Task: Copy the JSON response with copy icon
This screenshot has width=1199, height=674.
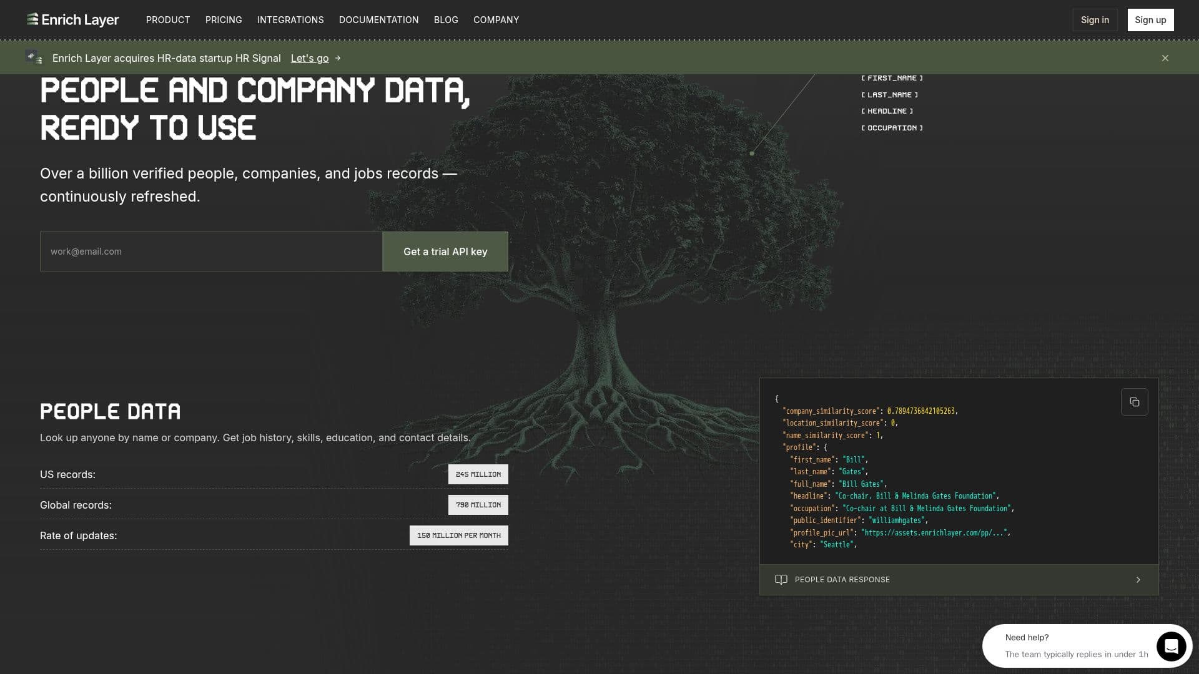Action: click(x=1135, y=403)
